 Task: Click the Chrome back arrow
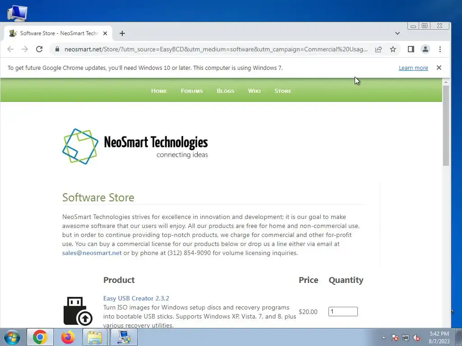pyautogui.click(x=10, y=49)
